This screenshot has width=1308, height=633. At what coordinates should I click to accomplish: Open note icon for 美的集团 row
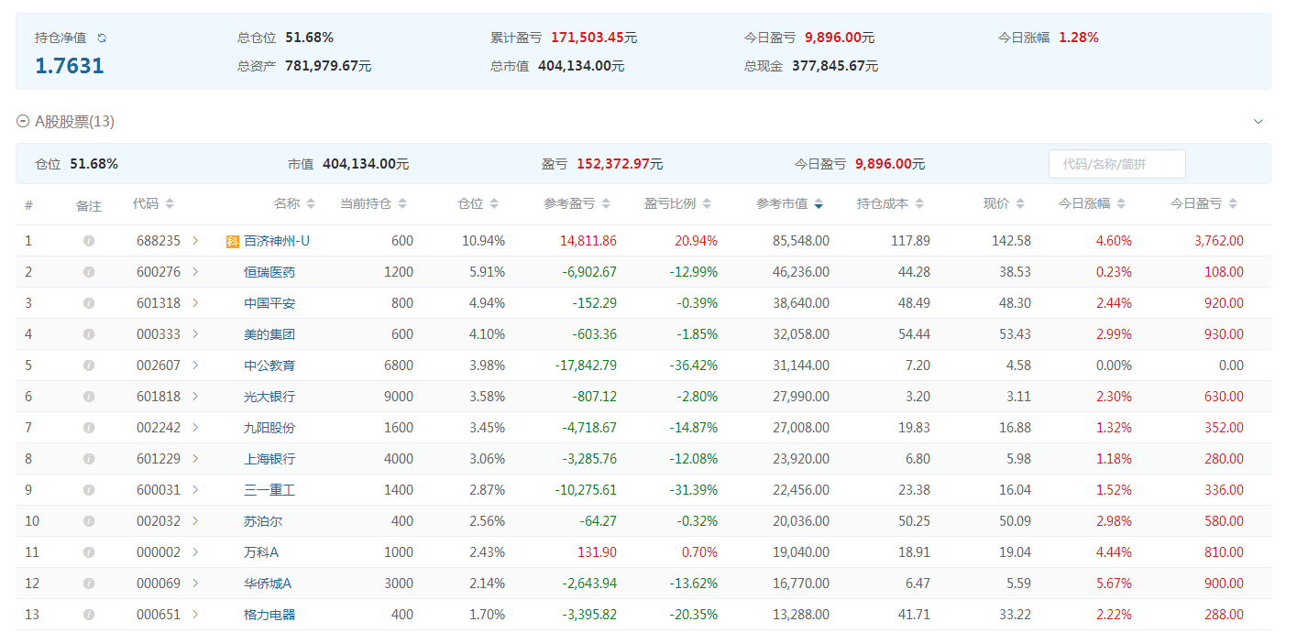(89, 334)
